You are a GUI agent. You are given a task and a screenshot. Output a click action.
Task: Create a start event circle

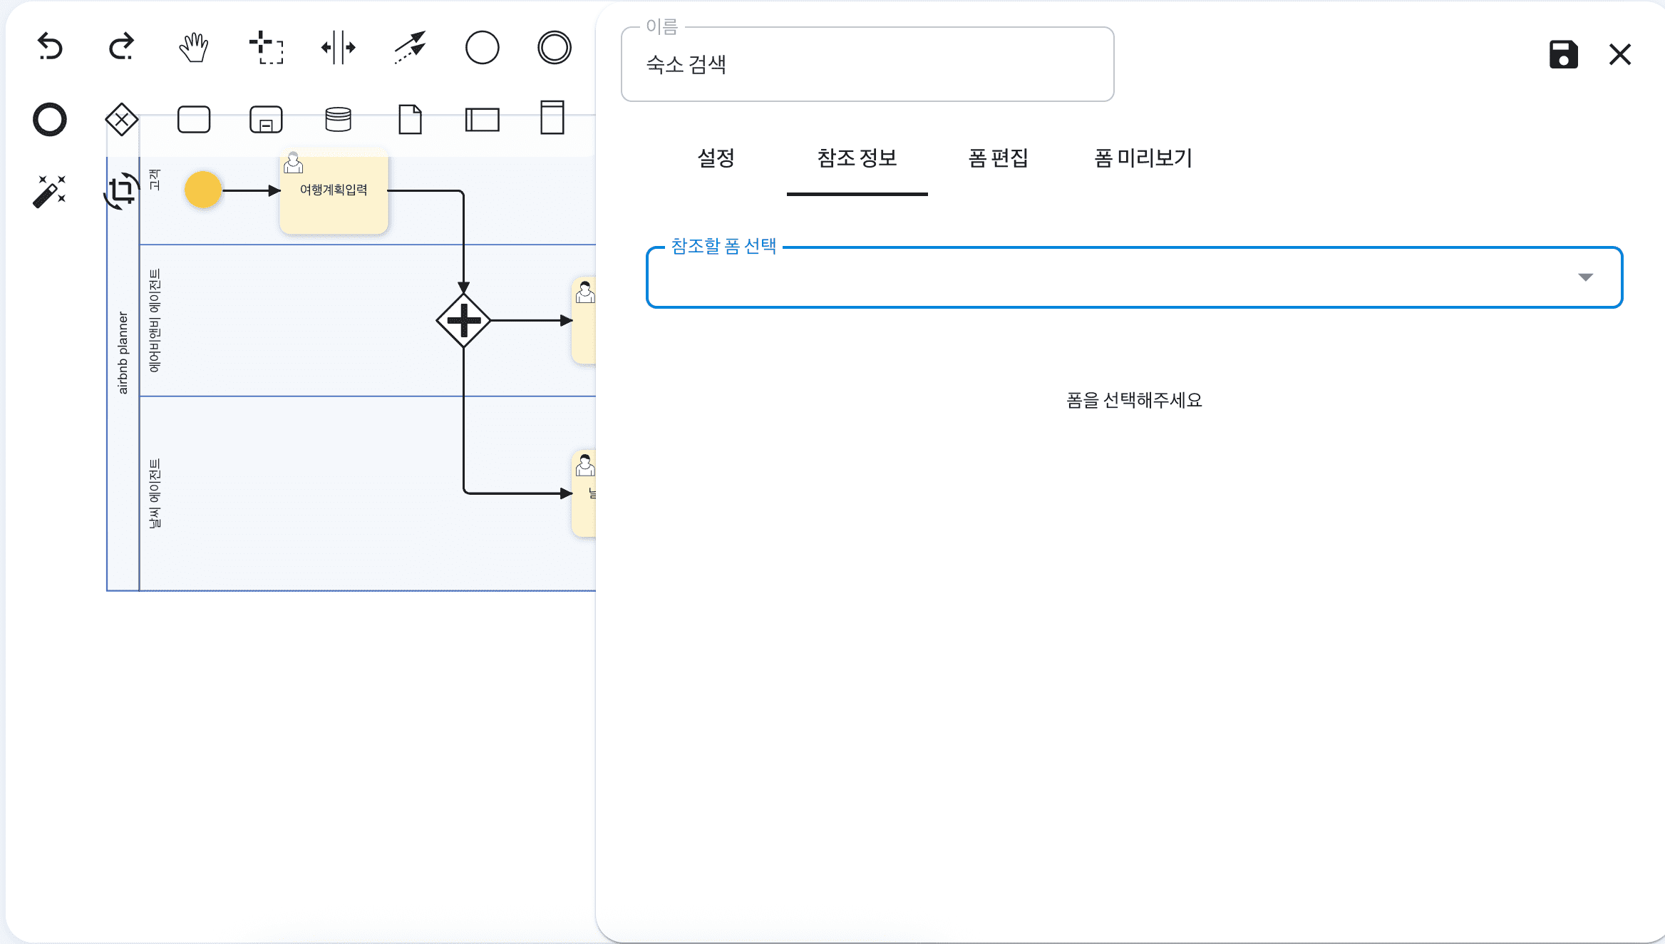[x=482, y=48]
